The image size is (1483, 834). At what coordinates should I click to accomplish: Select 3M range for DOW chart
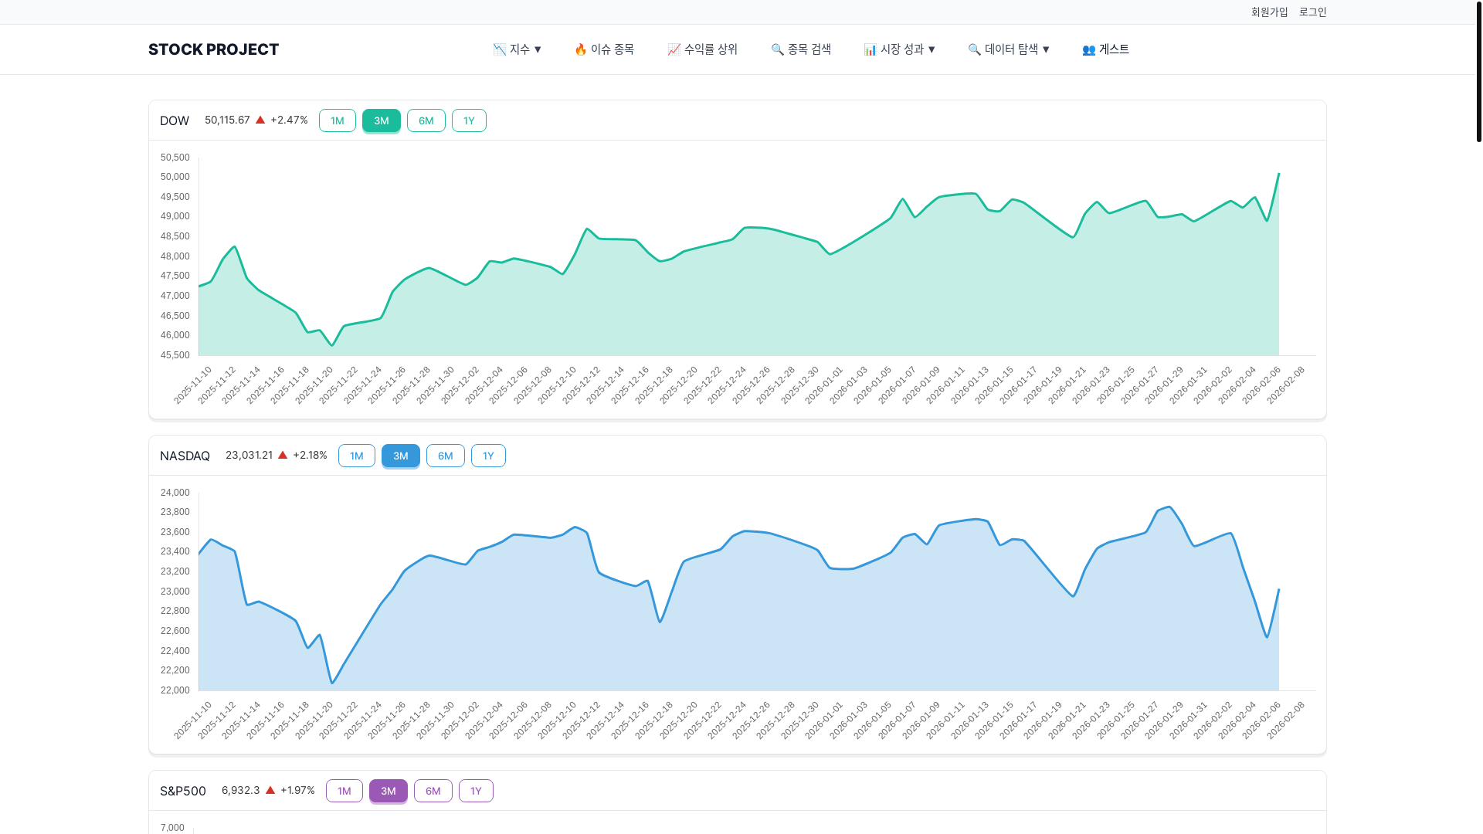coord(382,120)
